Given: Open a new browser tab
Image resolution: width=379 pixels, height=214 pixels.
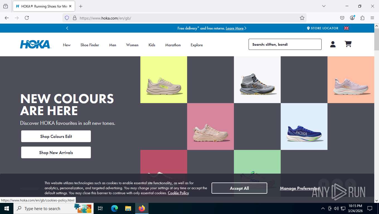Looking at the screenshot, I should 81,6.
